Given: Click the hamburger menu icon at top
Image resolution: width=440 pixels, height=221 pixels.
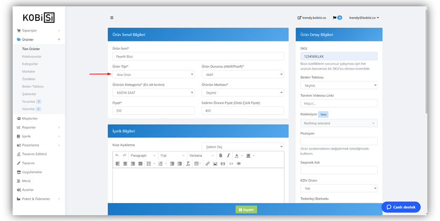Looking at the screenshot, I should point(112,17).
